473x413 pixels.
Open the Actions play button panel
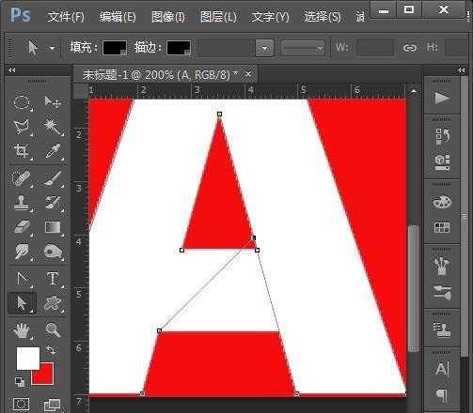(x=442, y=99)
